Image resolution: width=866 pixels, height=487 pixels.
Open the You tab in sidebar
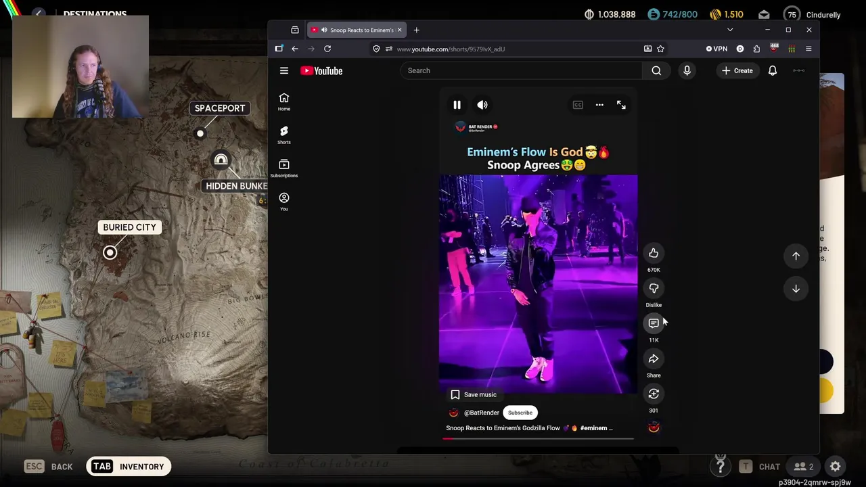pyautogui.click(x=284, y=201)
